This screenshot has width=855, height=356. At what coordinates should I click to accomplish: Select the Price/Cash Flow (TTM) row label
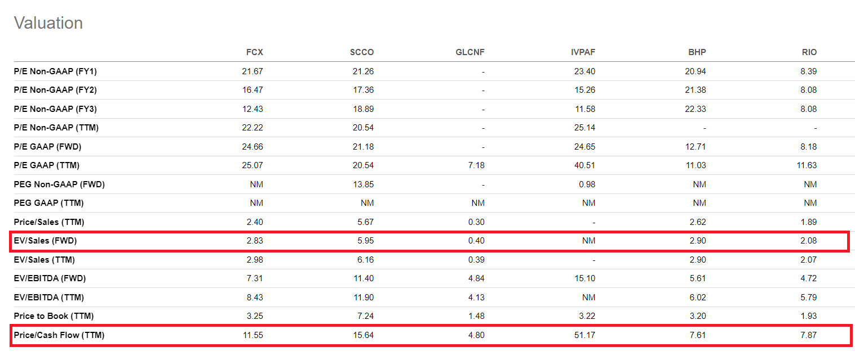[x=59, y=335]
